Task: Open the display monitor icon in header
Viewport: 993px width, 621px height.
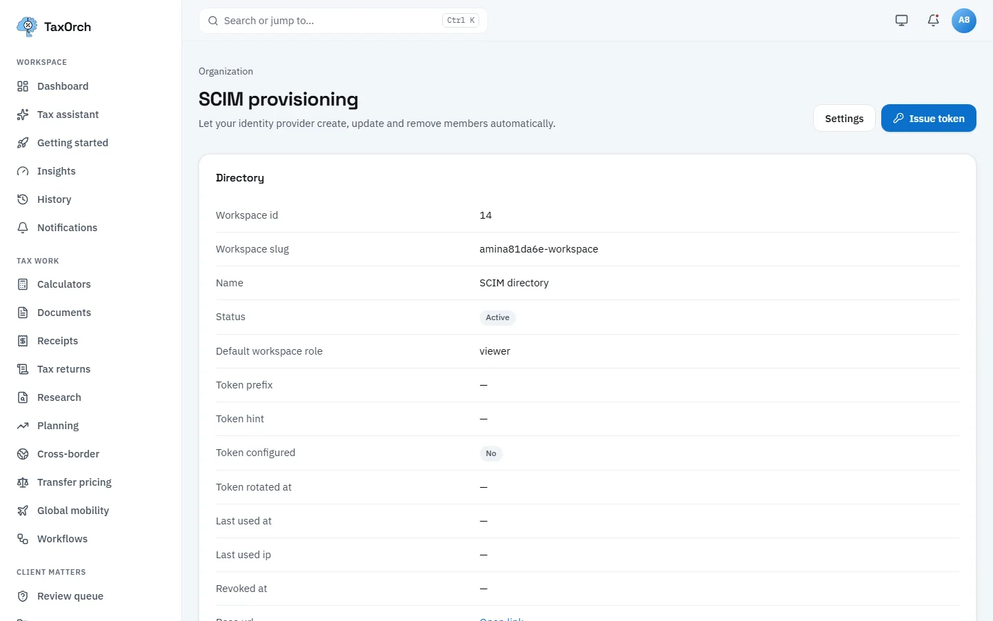Action: (901, 21)
